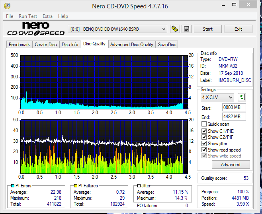The image size is (262, 214).
Task: Click Jitter maximum value 14.3 %
Action: 181,198
